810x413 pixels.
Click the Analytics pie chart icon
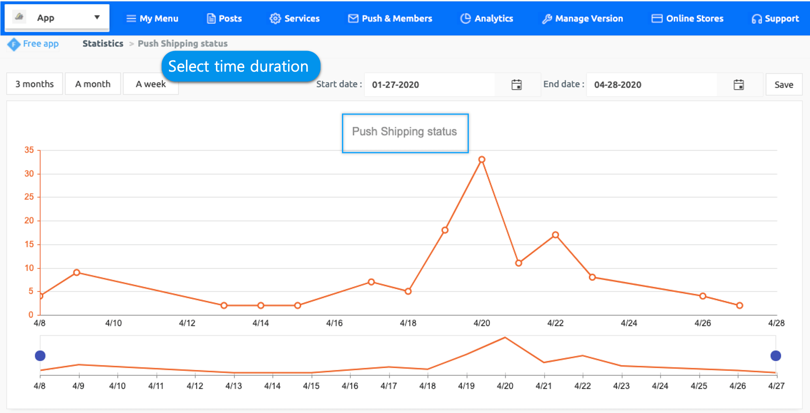(466, 19)
